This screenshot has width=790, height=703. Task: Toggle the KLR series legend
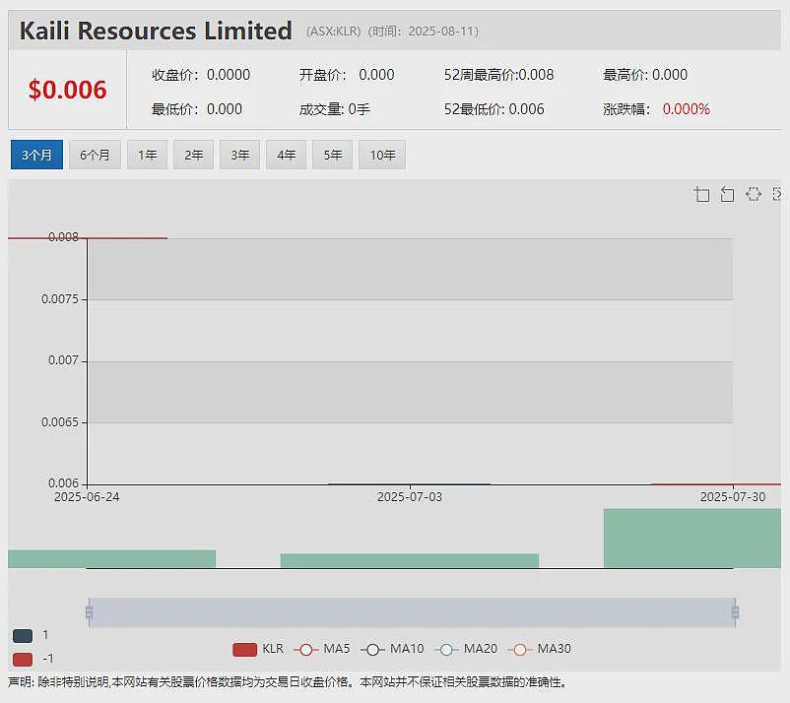pos(258,649)
